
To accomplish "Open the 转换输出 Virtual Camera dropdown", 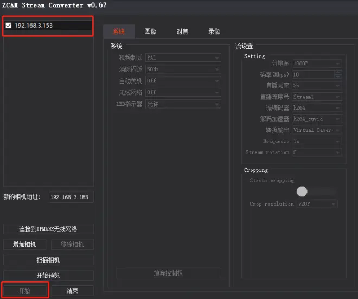I will point(317,130).
